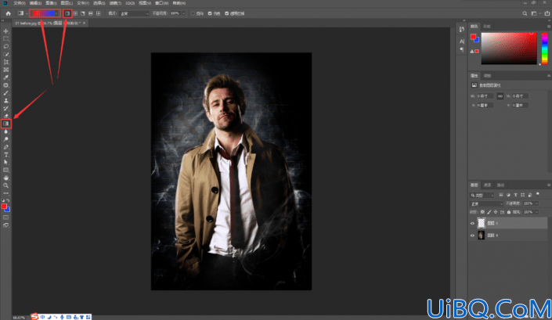This screenshot has height=320, width=552.
Task: Toggle the Reverse gradient checkbox
Action: coord(193,13)
